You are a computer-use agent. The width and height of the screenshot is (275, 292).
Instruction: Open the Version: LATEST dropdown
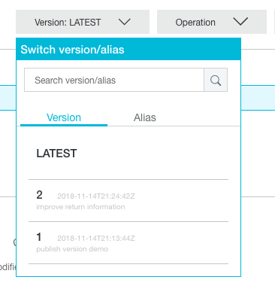[x=83, y=22]
